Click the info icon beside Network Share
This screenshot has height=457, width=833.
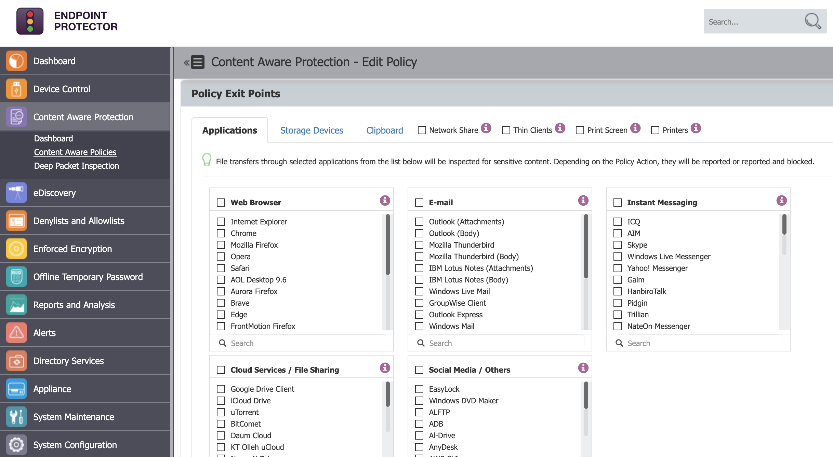click(486, 128)
